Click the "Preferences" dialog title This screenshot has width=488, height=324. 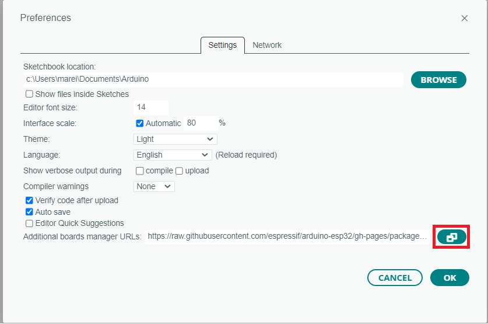[x=45, y=18]
